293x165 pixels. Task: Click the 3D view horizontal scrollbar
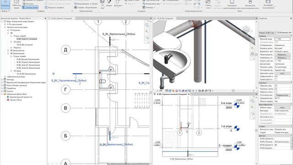coord(233,91)
